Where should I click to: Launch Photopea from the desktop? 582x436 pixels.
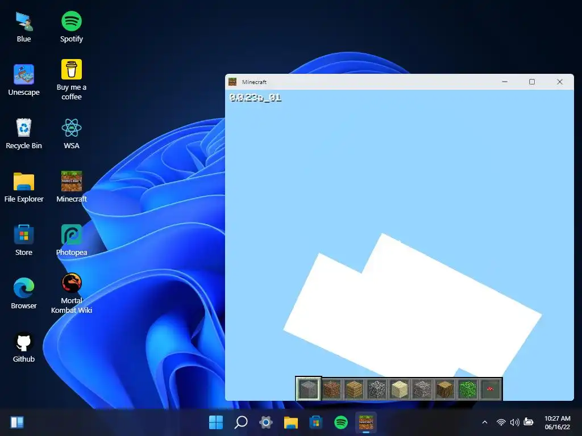(71, 240)
